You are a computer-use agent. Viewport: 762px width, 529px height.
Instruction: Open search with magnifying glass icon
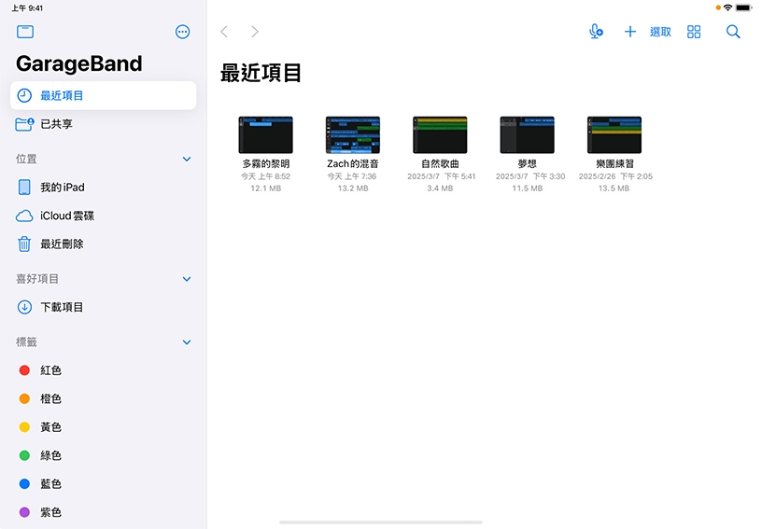tap(733, 32)
